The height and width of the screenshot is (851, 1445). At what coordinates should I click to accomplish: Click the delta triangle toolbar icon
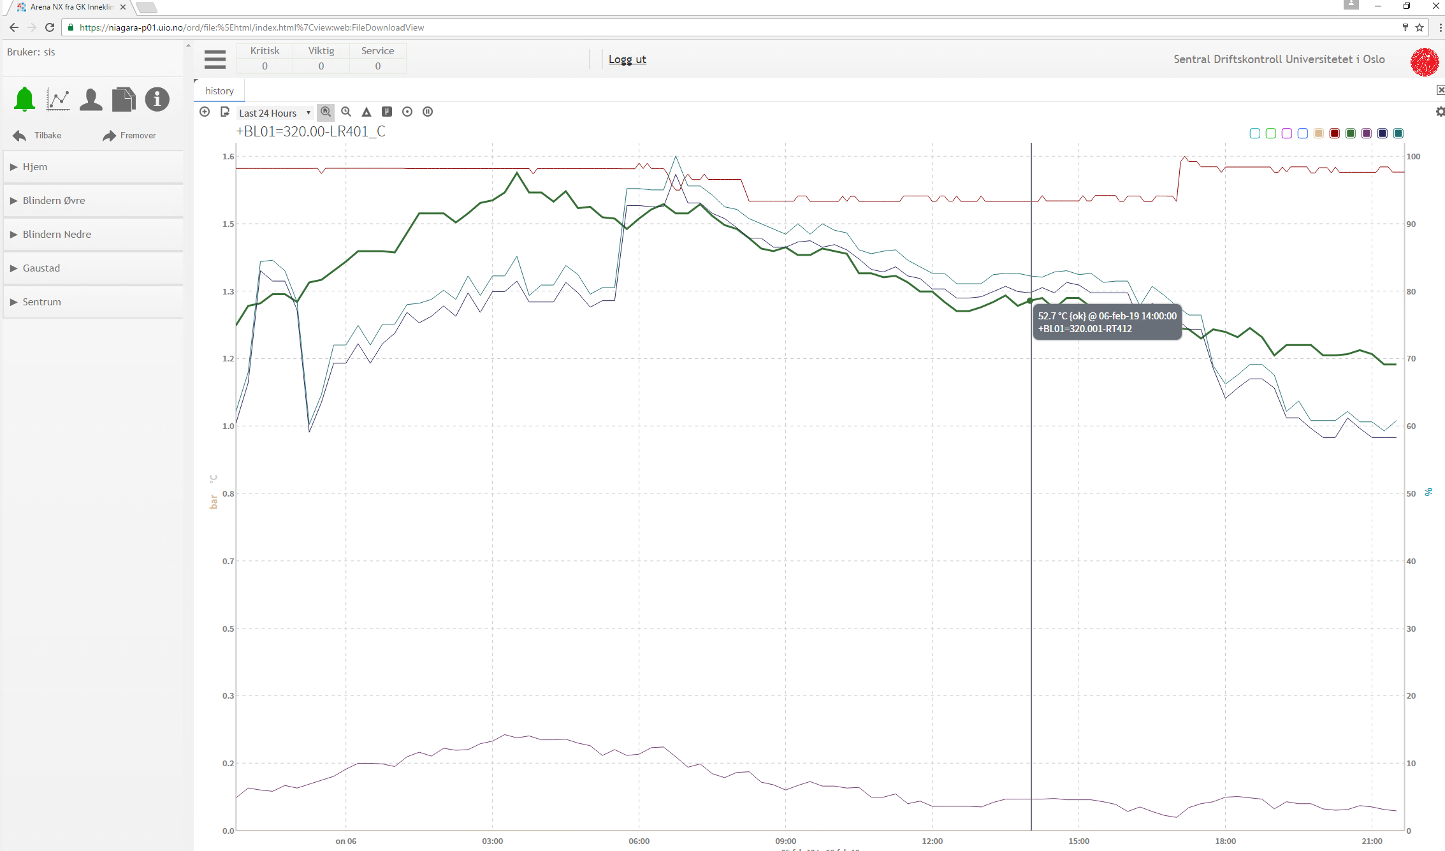point(367,112)
